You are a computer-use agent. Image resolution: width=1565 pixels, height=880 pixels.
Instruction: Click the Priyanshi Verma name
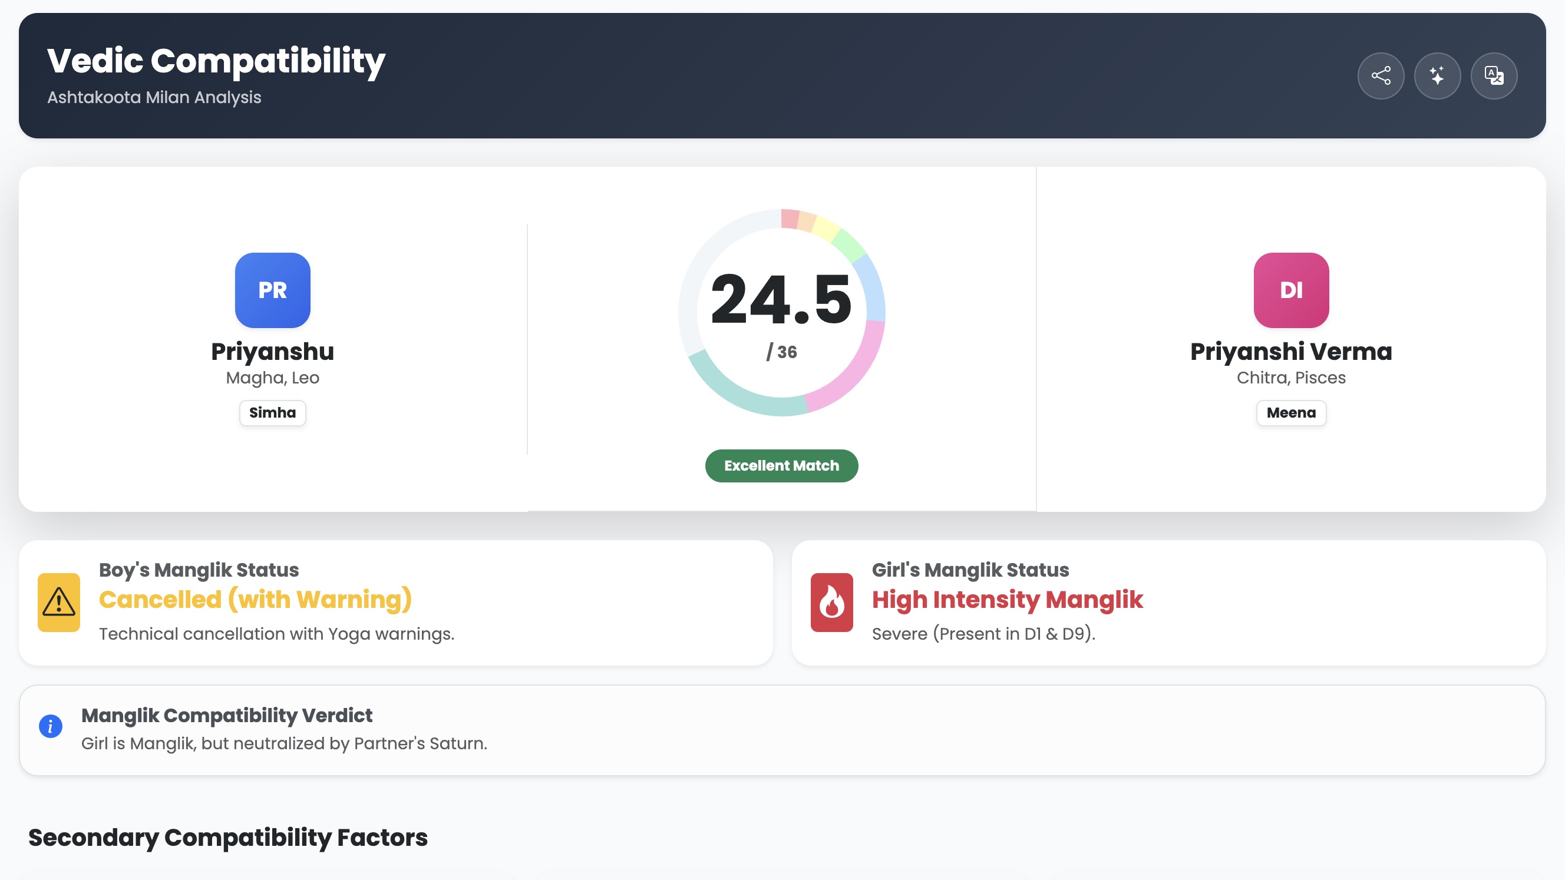tap(1291, 352)
